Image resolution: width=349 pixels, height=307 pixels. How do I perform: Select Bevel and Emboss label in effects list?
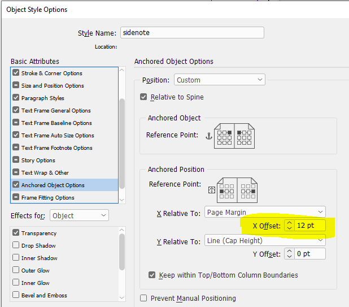coord(44,296)
